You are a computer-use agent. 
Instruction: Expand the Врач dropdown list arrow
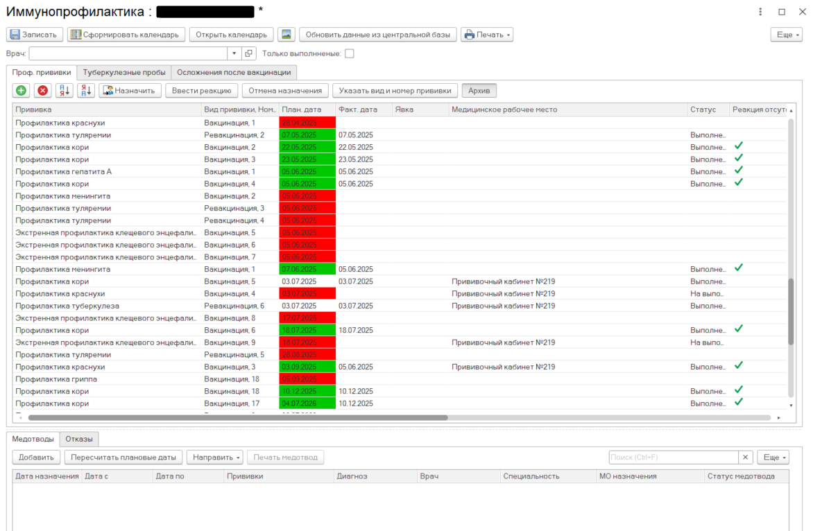234,53
